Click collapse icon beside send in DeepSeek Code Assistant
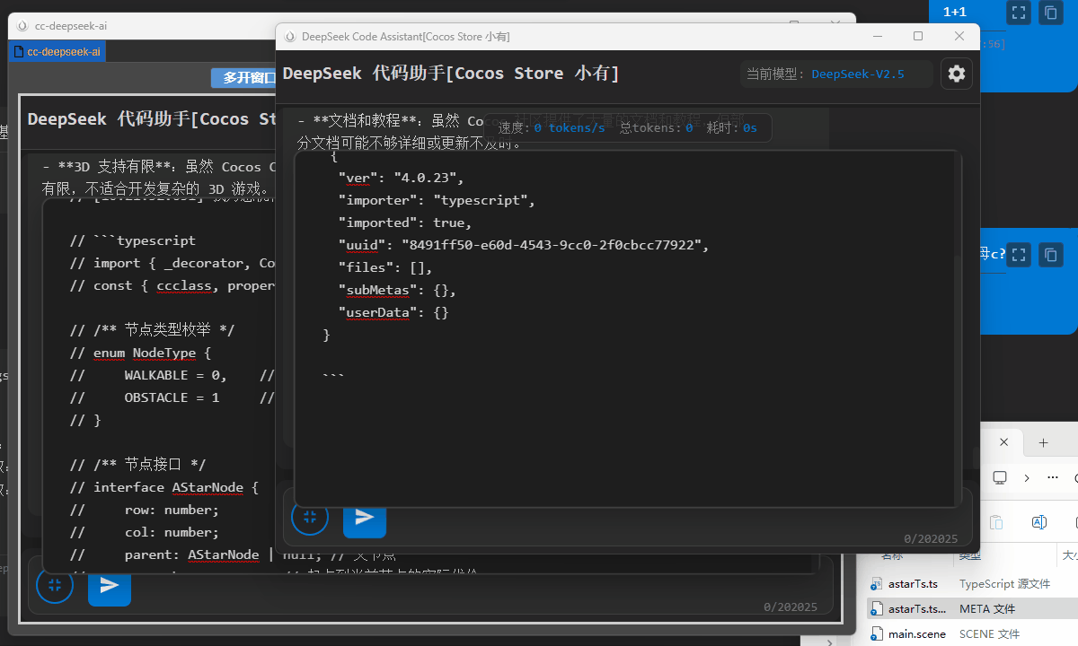Screen dimensions: 1078x646 (310, 517)
